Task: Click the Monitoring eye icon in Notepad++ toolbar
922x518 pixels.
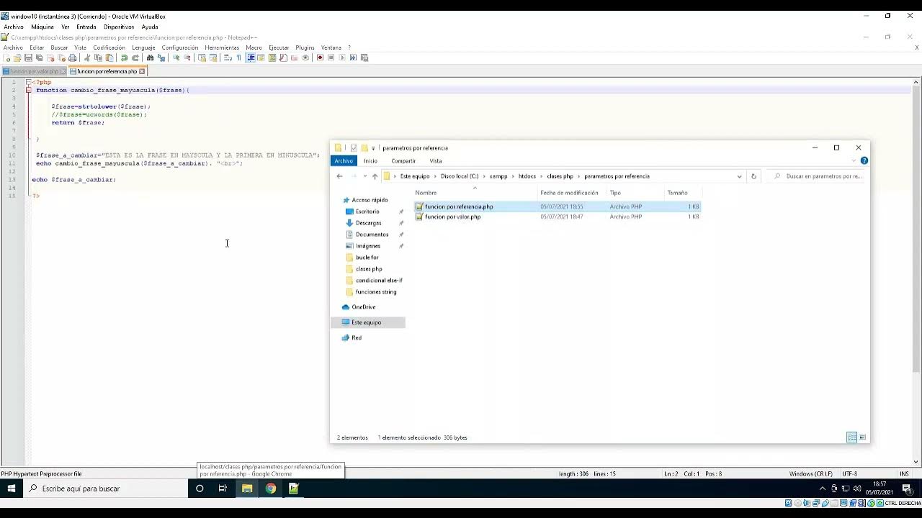Action: click(305, 58)
